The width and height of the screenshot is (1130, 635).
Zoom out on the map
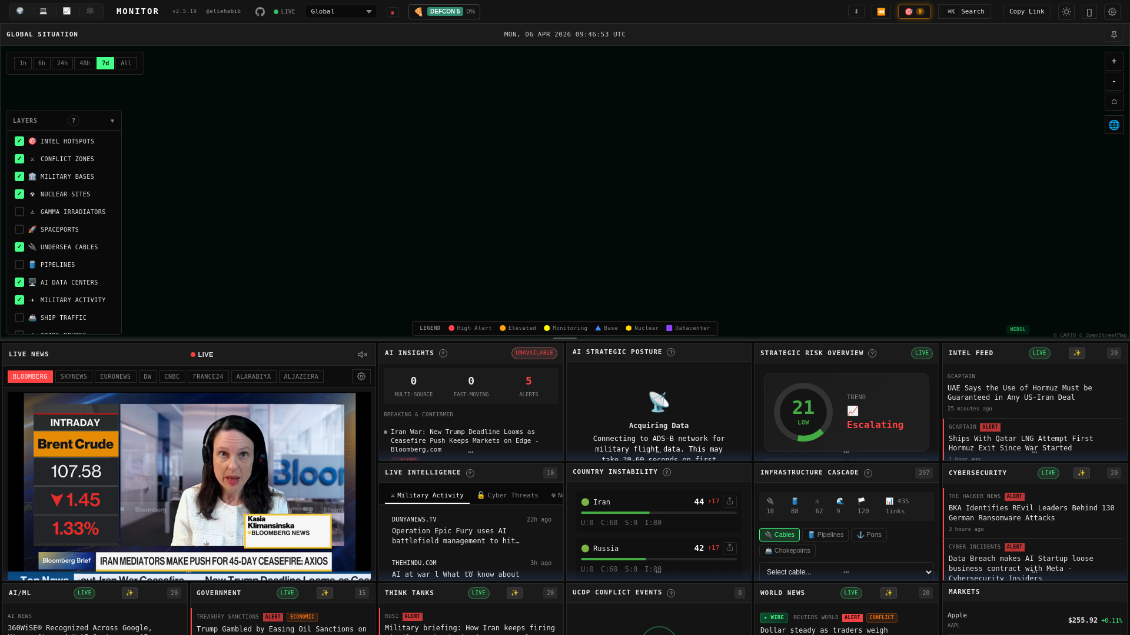click(x=1114, y=81)
